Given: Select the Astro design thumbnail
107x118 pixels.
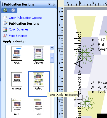Looking at the screenshot, I should [39, 79].
